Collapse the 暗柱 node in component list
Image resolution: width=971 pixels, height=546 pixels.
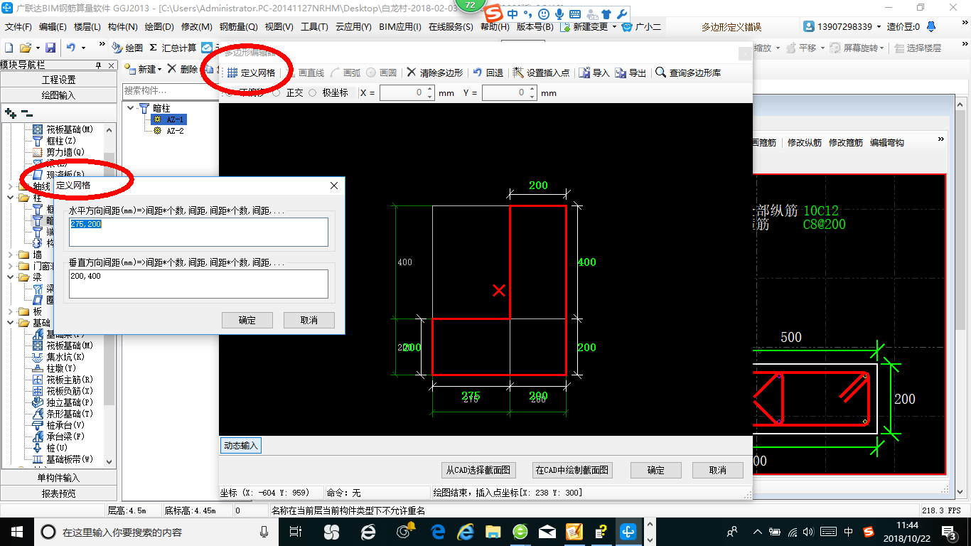coord(131,108)
